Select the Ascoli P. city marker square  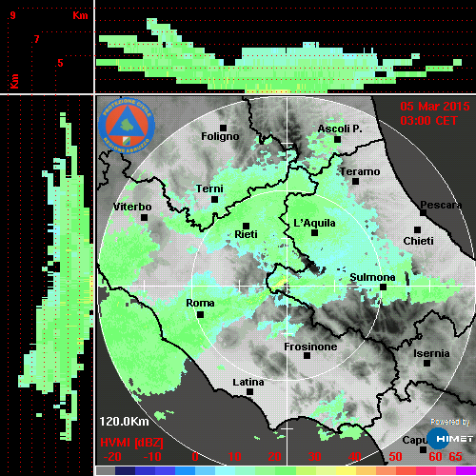tap(338, 139)
